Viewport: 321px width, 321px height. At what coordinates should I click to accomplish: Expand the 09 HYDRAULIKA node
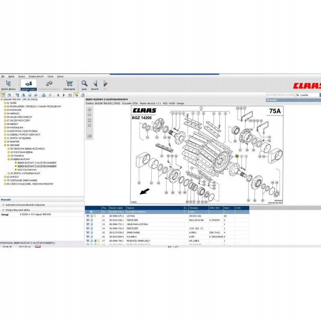click(x=5, y=128)
